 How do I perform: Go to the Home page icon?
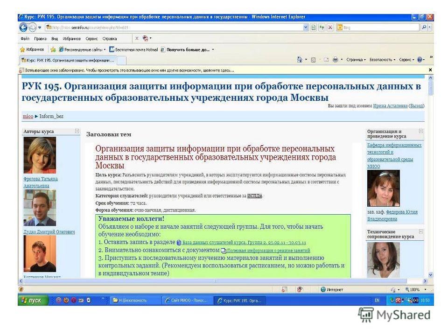tap(300, 60)
